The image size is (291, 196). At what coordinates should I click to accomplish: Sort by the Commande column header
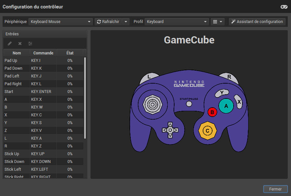[43, 53]
